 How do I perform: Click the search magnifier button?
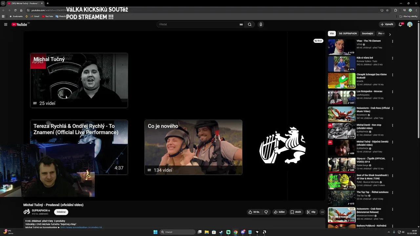250,24
